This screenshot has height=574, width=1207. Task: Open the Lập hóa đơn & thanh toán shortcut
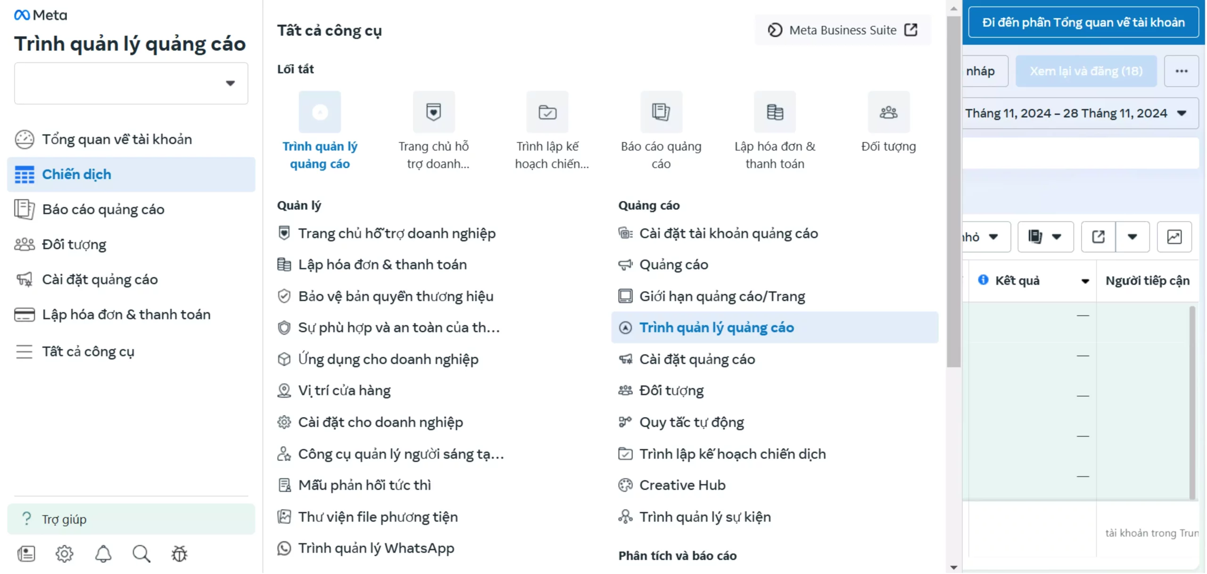(x=774, y=112)
